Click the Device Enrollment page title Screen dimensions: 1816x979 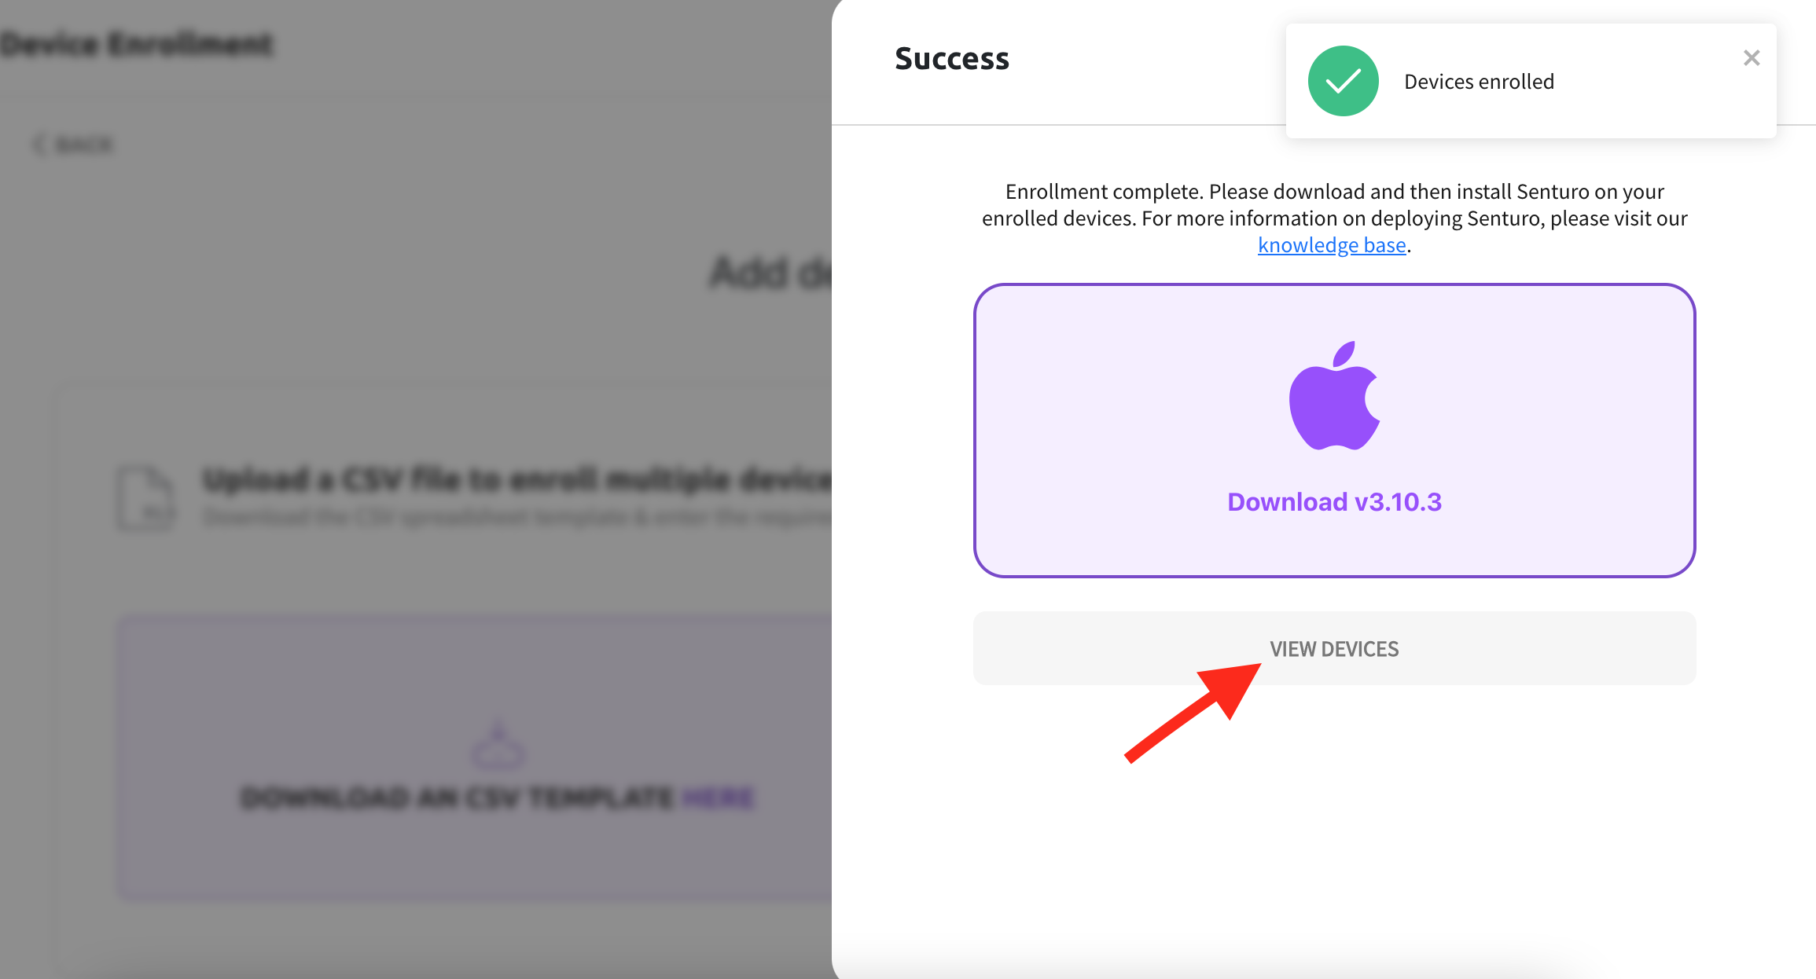pyautogui.click(x=137, y=44)
